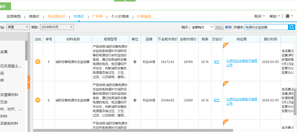
Task: Click the 含税市场价 column header
Action: point(188,39)
